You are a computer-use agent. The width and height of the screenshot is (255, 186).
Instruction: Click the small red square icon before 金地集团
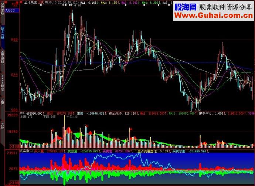pyautogui.click(x=21, y=2)
